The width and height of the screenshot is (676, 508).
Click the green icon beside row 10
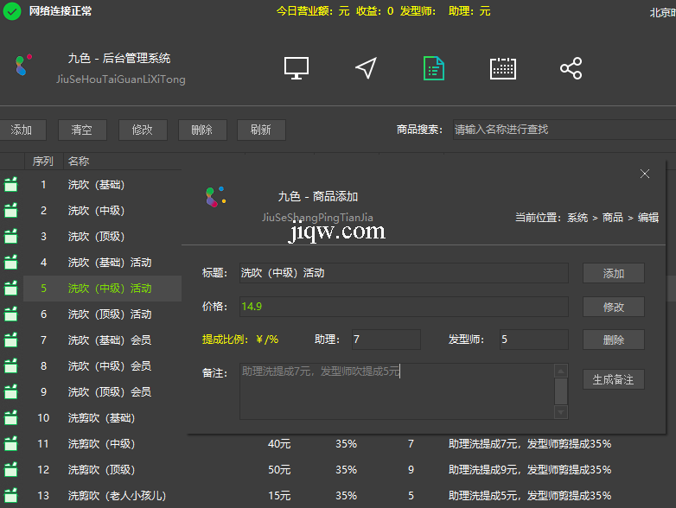coord(11,418)
